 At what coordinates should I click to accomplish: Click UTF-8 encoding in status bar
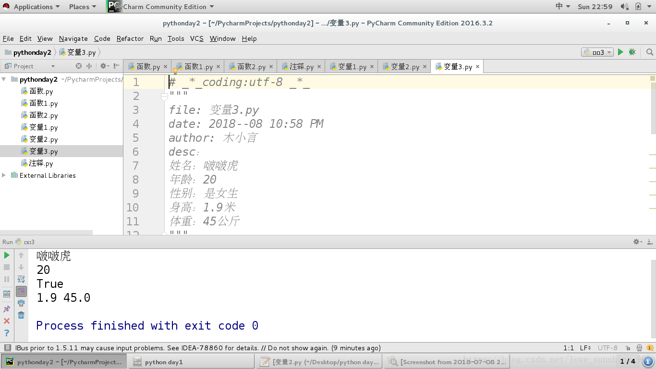[x=607, y=348]
